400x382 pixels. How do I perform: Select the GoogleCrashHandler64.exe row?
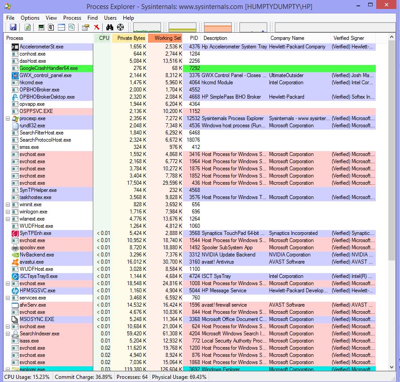(x=190, y=68)
